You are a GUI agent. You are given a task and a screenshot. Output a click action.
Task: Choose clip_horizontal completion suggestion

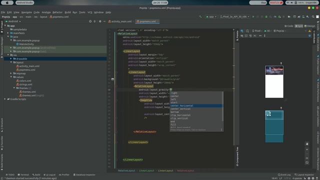(x=196, y=115)
